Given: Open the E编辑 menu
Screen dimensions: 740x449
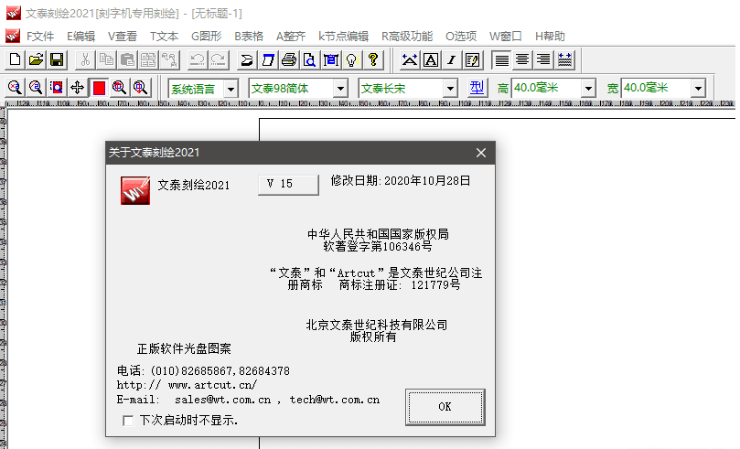Looking at the screenshot, I should coord(80,37).
